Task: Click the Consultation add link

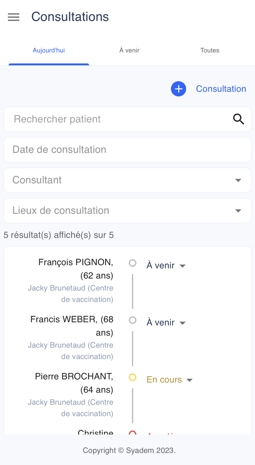Action: 221,89
